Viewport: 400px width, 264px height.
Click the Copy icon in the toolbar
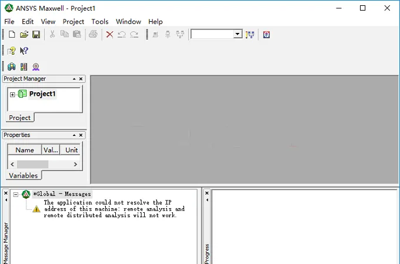point(65,34)
